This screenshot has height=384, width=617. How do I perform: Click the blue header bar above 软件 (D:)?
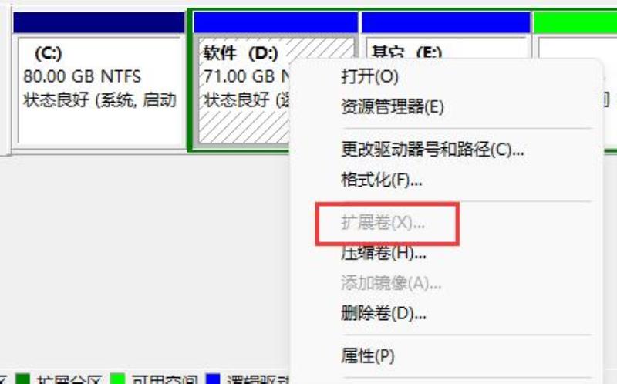(275, 22)
